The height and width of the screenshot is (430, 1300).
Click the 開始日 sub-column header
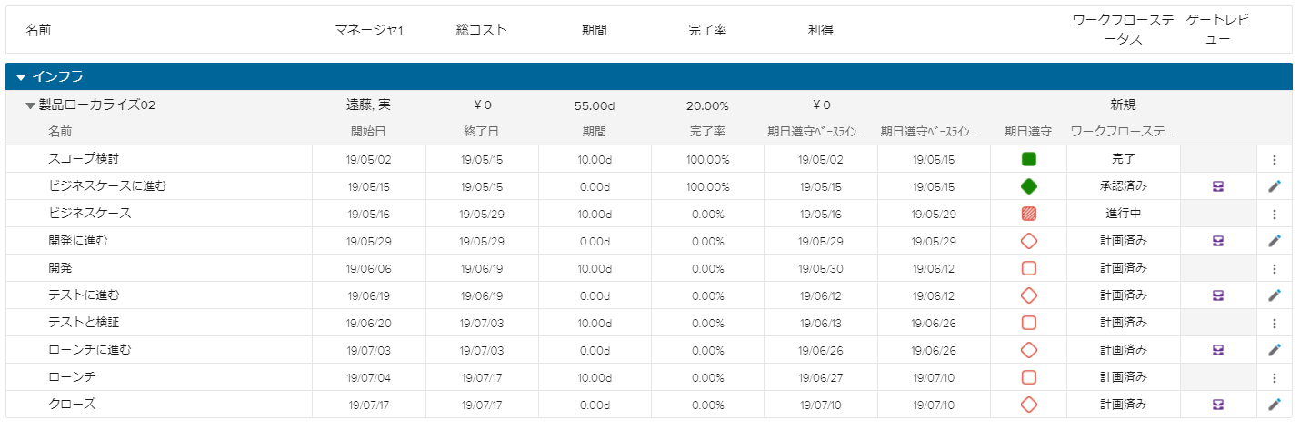pos(369,132)
